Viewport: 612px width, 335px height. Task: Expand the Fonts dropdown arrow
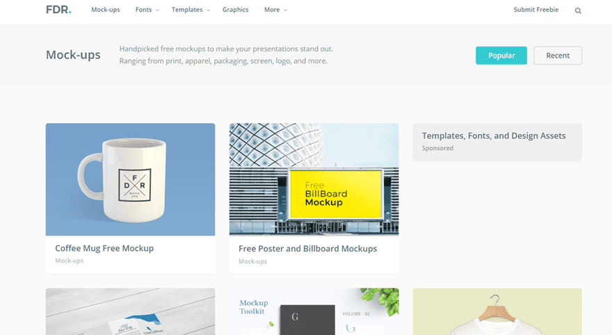click(x=158, y=10)
